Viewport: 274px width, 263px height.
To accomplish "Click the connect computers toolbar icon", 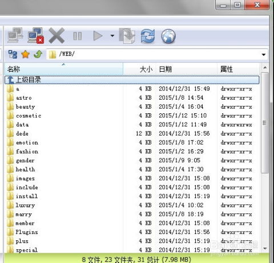I will point(15,35).
